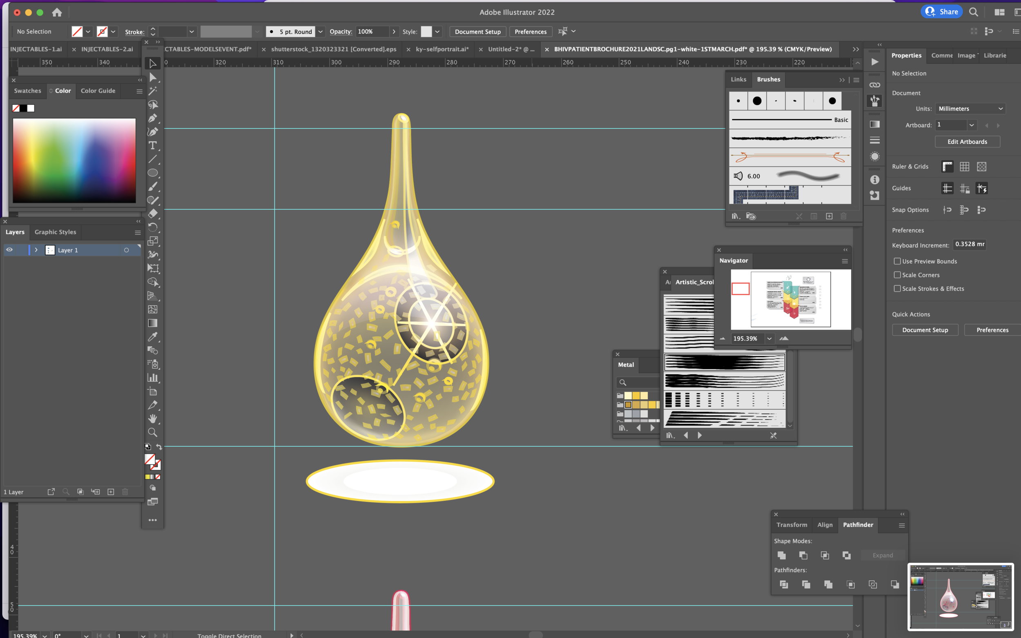Click the New Brush icon in Brushes panel
The width and height of the screenshot is (1021, 638).
(x=829, y=216)
